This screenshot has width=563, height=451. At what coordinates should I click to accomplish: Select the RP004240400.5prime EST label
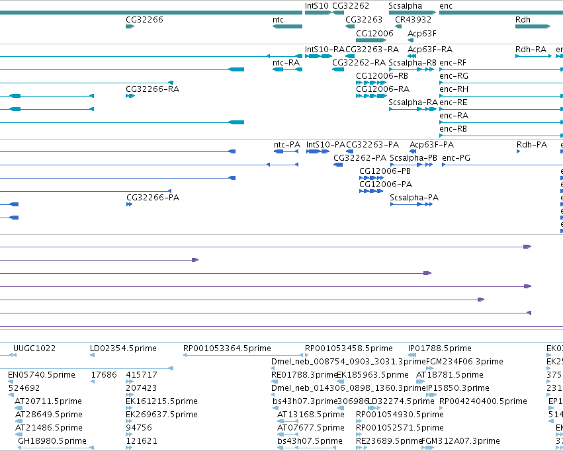484,401
